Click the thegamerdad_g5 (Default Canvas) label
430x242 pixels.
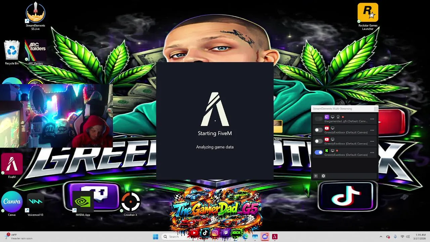click(x=346, y=121)
